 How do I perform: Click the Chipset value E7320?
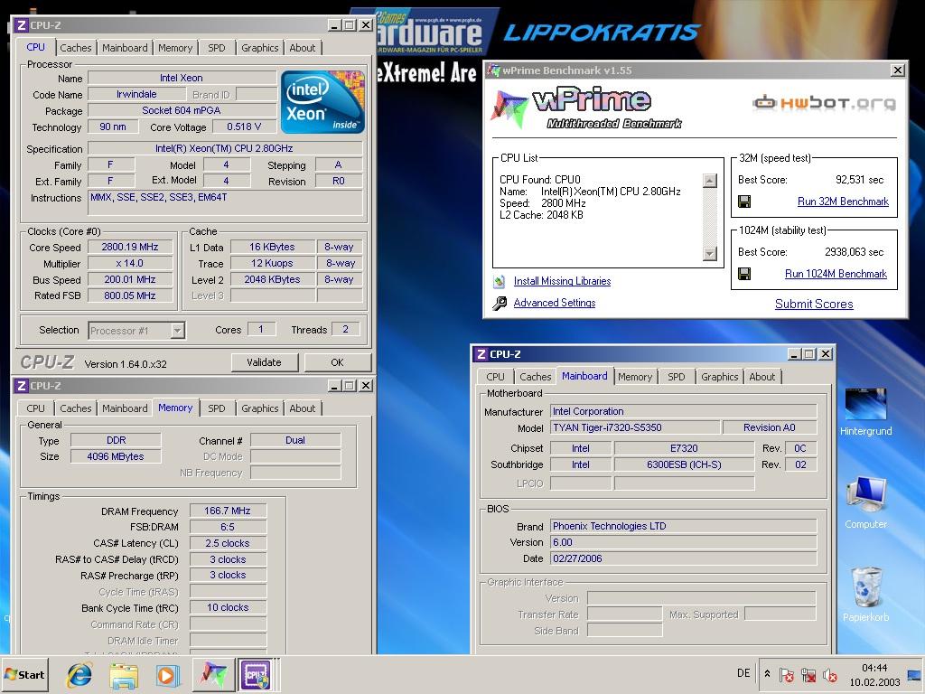pyautogui.click(x=684, y=448)
